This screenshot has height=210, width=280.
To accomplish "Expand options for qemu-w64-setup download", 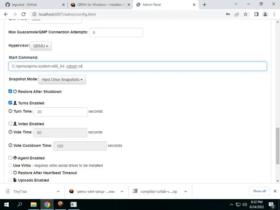I will click(x=122, y=191).
